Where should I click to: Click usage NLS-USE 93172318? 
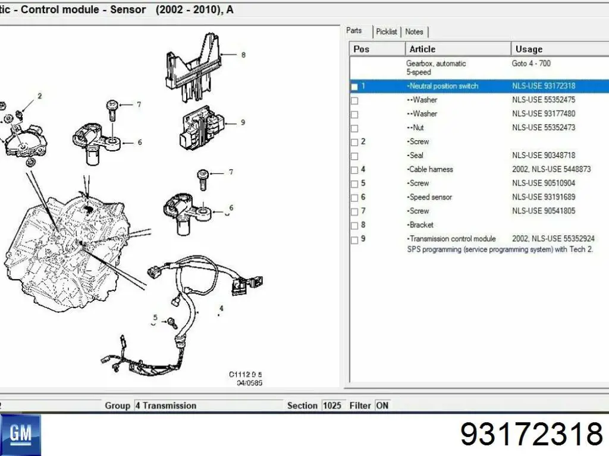coord(544,85)
